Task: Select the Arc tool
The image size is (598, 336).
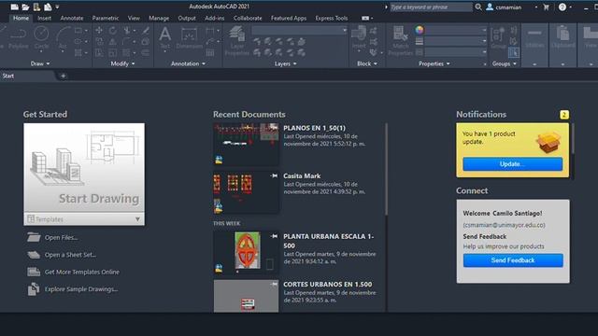Action: [x=63, y=38]
